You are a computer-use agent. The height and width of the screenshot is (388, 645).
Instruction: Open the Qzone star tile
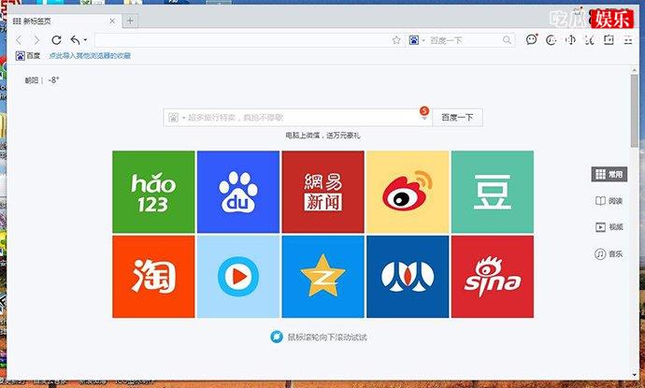[322, 277]
